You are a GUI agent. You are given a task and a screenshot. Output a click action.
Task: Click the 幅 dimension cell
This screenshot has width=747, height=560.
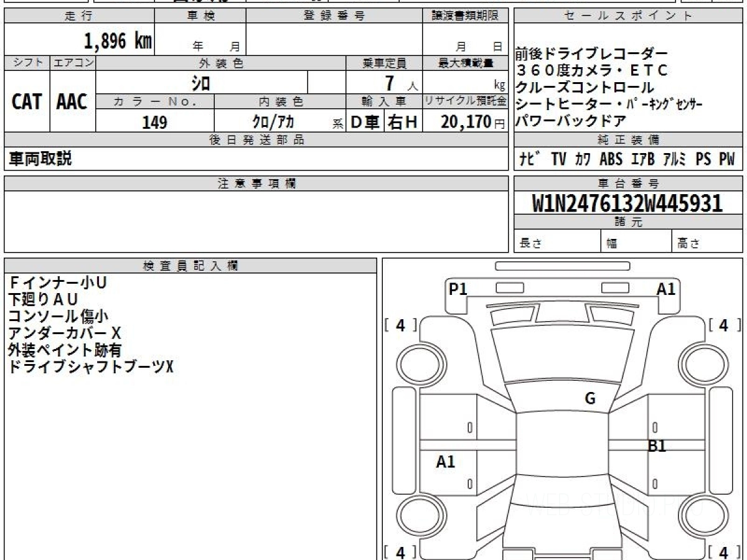point(636,242)
